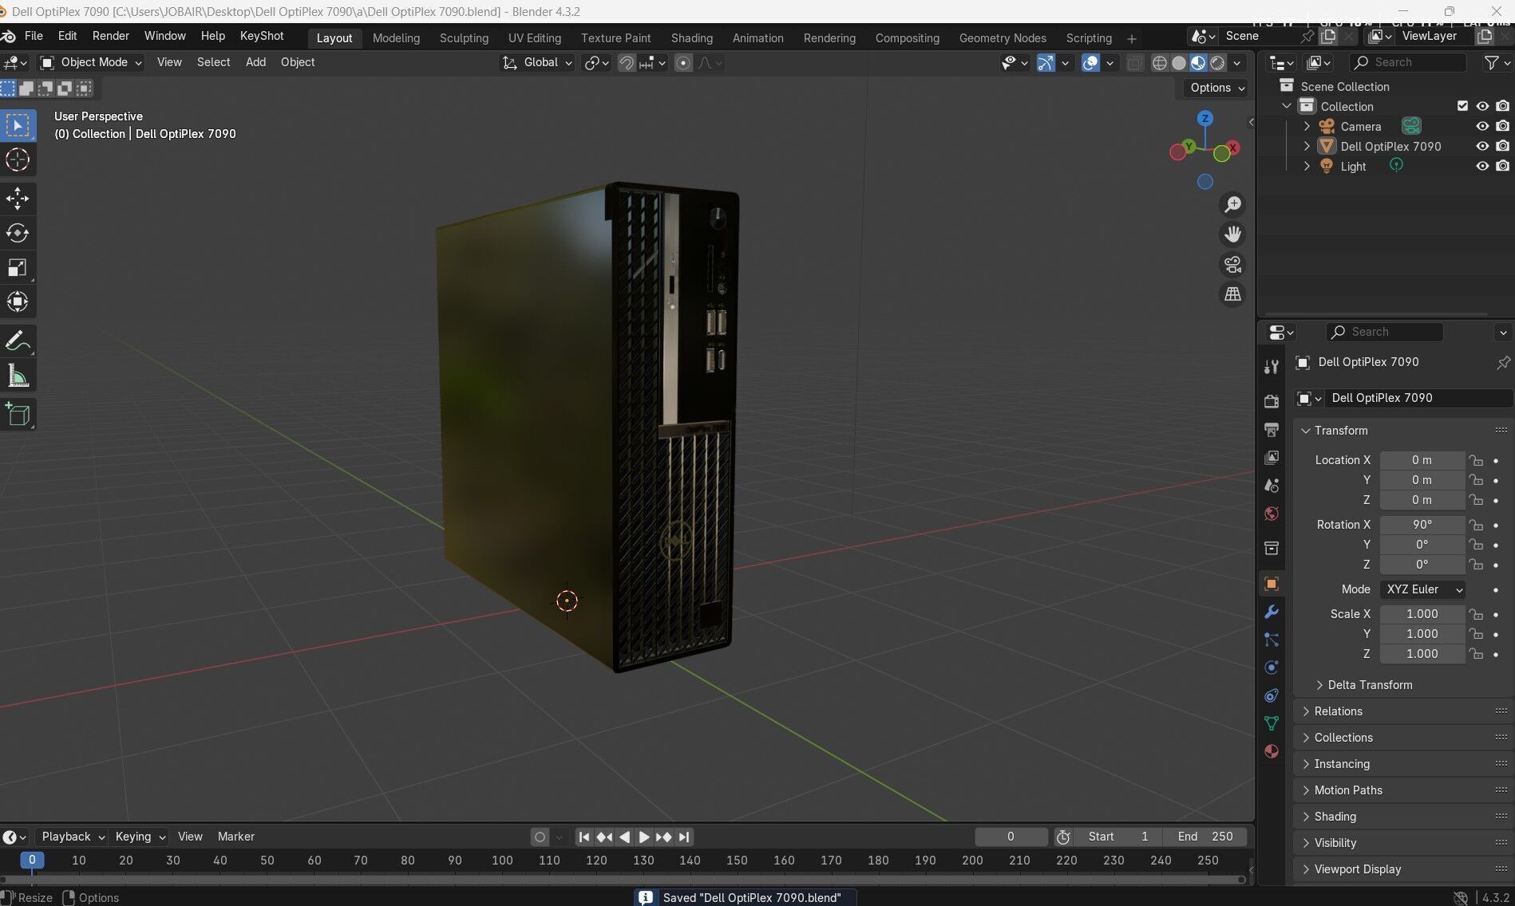Image resolution: width=1515 pixels, height=906 pixels.
Task: Exclude Collection from view layer checkbox
Action: pyautogui.click(x=1462, y=106)
